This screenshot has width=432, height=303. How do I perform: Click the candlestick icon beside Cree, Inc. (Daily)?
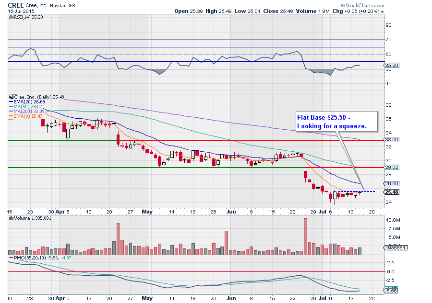click(x=12, y=97)
